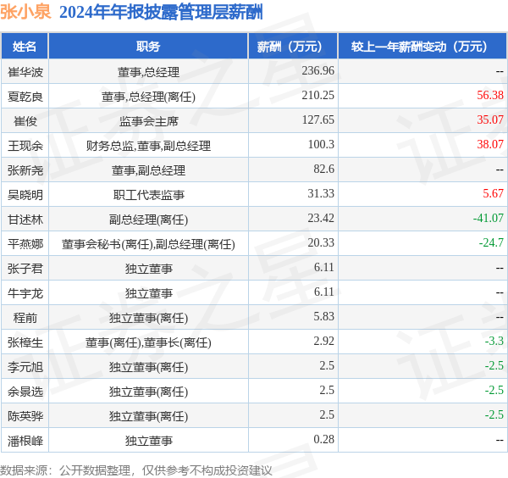Image resolution: width=508 pixels, height=478 pixels.
Task: Click the name 王现余
Action: click(x=25, y=146)
